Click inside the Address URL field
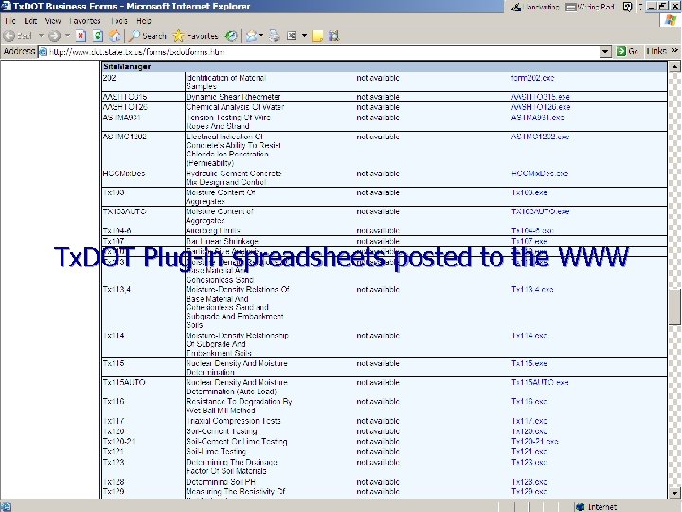Image resolution: width=682 pixels, height=512 pixels. [x=322, y=52]
